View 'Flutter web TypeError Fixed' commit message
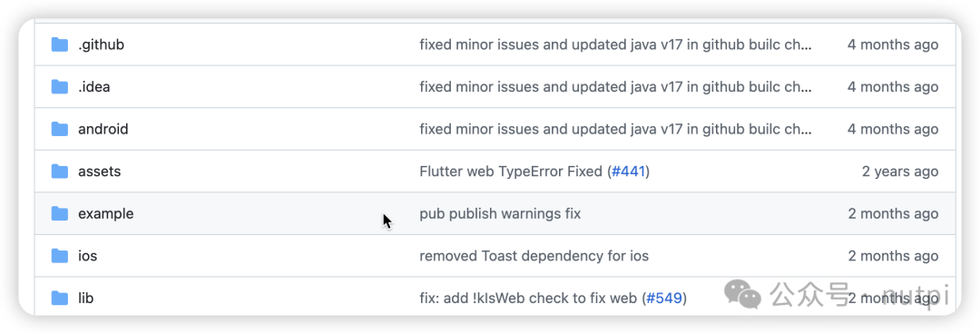The width and height of the screenshot is (980, 334). [x=511, y=172]
